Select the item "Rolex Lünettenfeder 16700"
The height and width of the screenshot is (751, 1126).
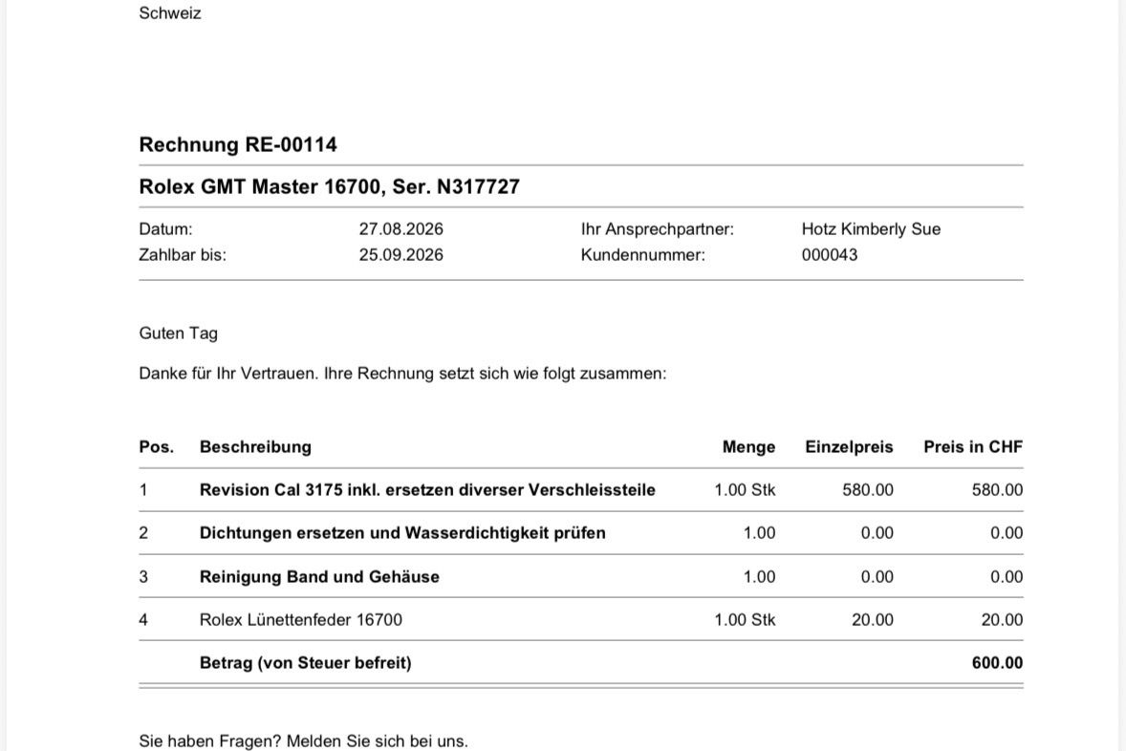coord(300,619)
